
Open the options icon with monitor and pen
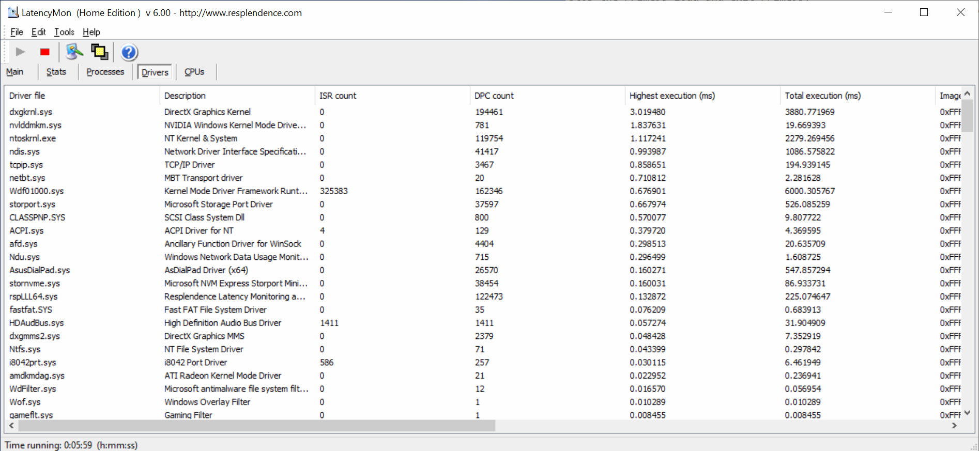[74, 52]
